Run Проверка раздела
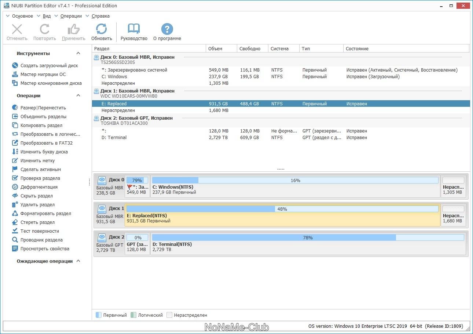 pos(36,178)
